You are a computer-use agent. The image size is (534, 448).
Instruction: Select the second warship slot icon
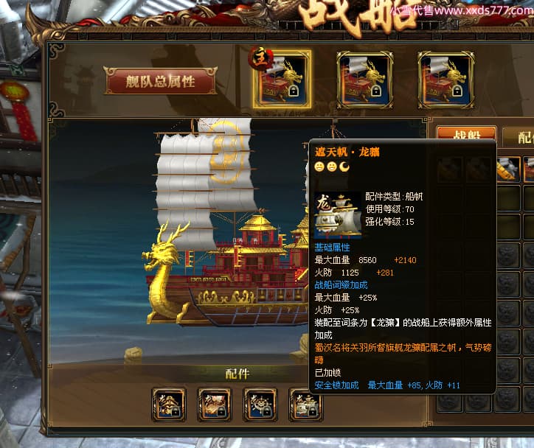365,80
